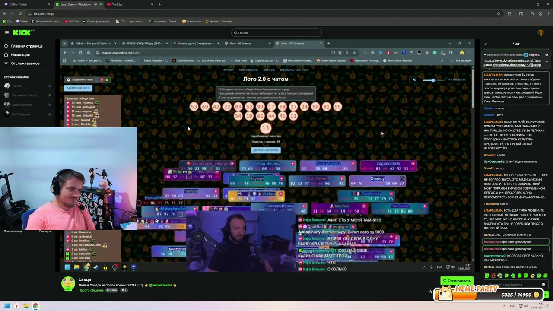This screenshot has height=311, width=553.
Task: Open a new browser tab
Action: coord(159,4)
